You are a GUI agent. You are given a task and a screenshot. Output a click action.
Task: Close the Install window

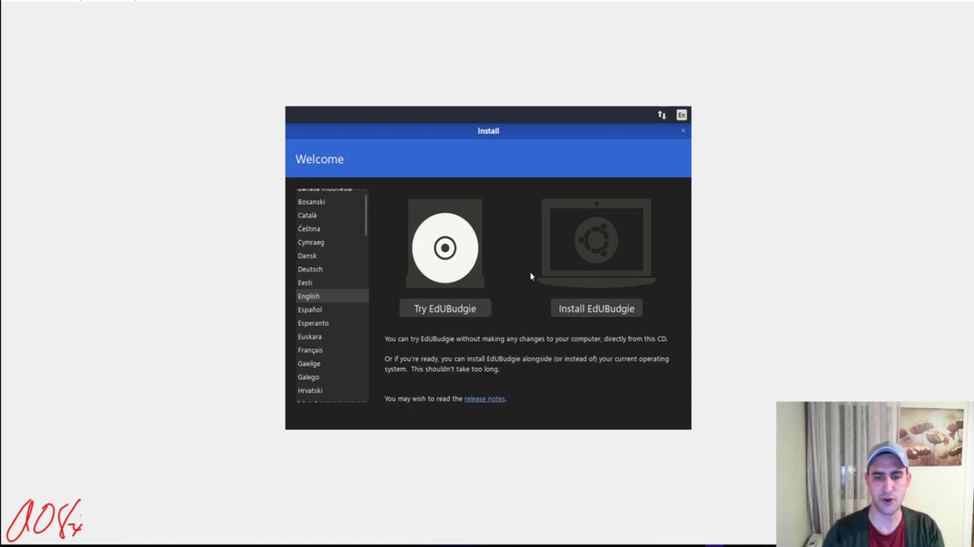click(x=683, y=131)
